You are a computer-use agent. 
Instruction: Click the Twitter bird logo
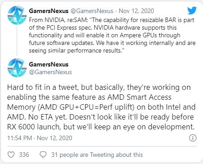(192, 10)
